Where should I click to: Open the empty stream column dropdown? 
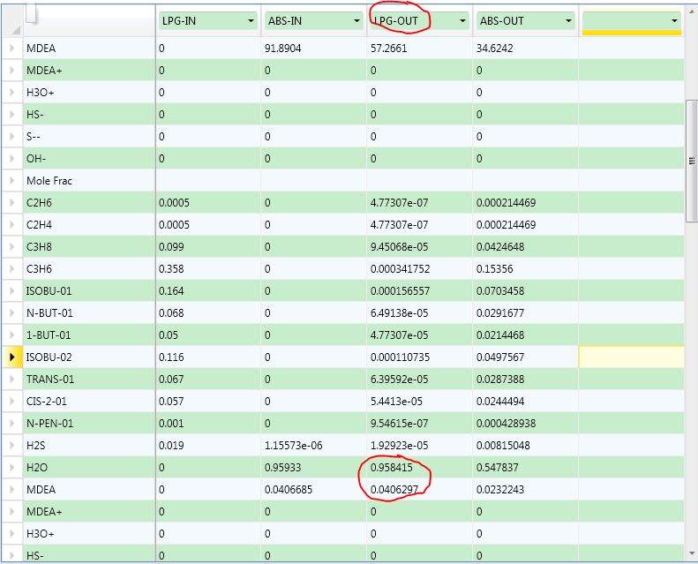[x=674, y=21]
